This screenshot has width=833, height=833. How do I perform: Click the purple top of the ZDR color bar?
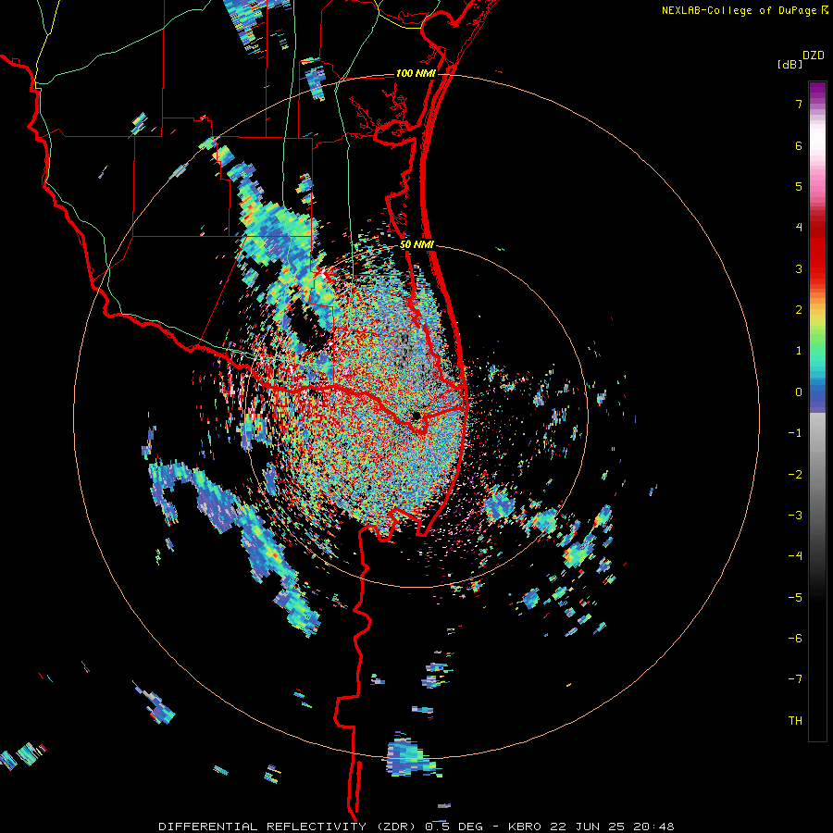(817, 92)
